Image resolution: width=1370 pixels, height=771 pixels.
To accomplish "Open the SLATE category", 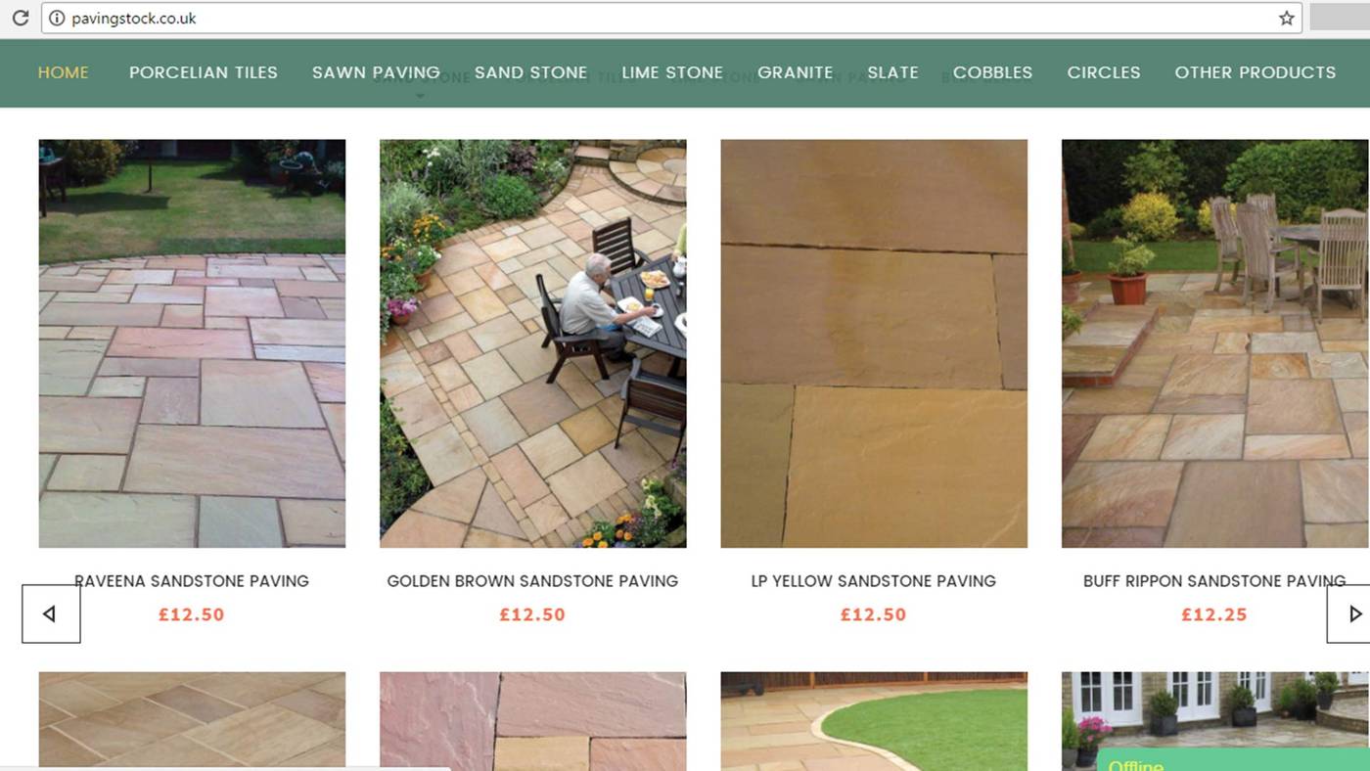I will 892,72.
